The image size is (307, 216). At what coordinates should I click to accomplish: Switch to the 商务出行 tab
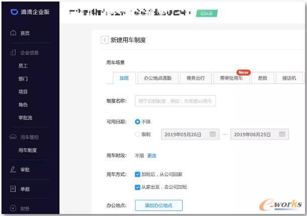pyautogui.click(x=195, y=78)
